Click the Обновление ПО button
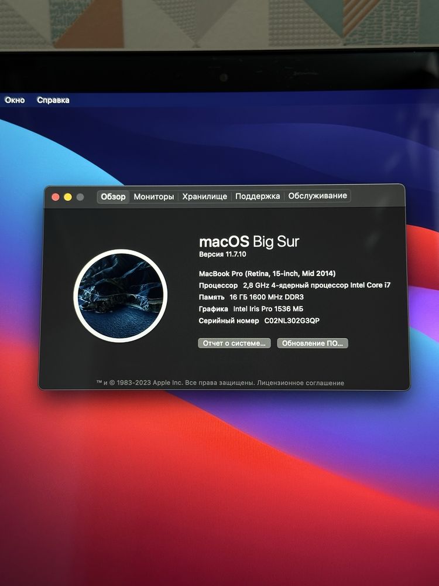The width and height of the screenshot is (439, 586). (313, 343)
